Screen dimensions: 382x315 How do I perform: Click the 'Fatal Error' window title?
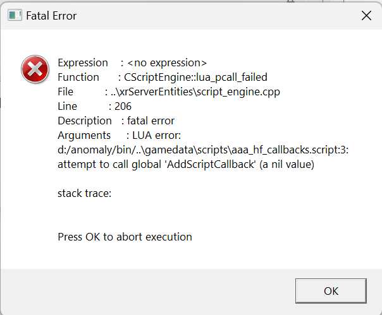click(51, 16)
